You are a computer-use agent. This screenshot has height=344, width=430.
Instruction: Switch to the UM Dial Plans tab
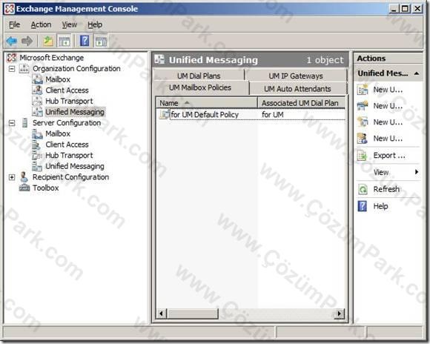(x=199, y=76)
